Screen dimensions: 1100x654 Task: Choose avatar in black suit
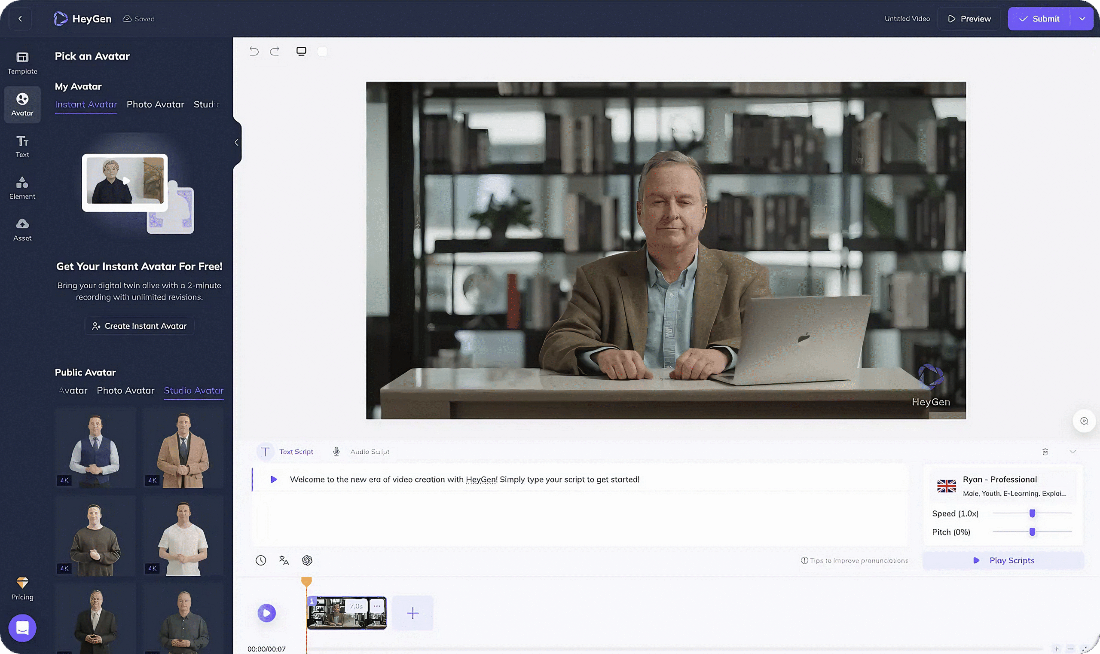click(95, 619)
